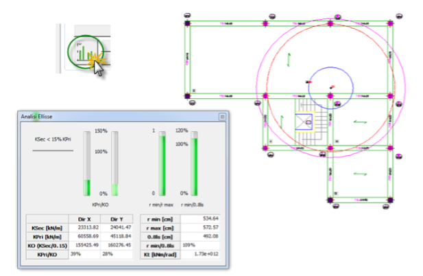Select the 0.8ls value 492.08
The image size is (423, 276).
pos(210,236)
